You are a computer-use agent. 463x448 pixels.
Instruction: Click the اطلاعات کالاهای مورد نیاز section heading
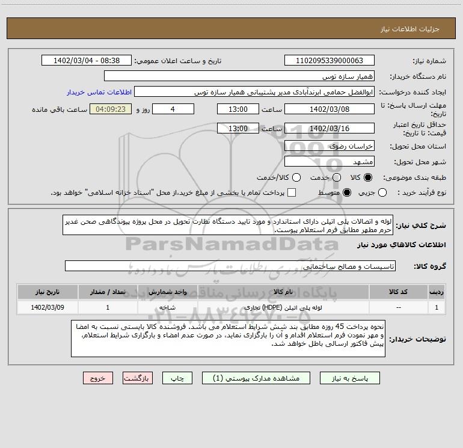[402, 245]
